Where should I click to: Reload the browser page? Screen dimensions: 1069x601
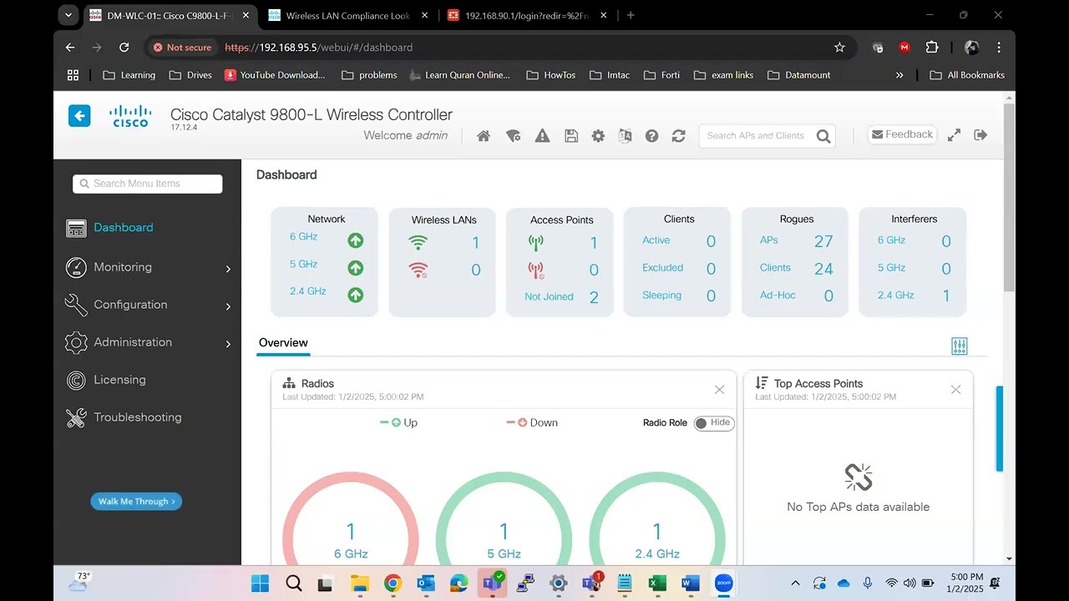click(124, 48)
